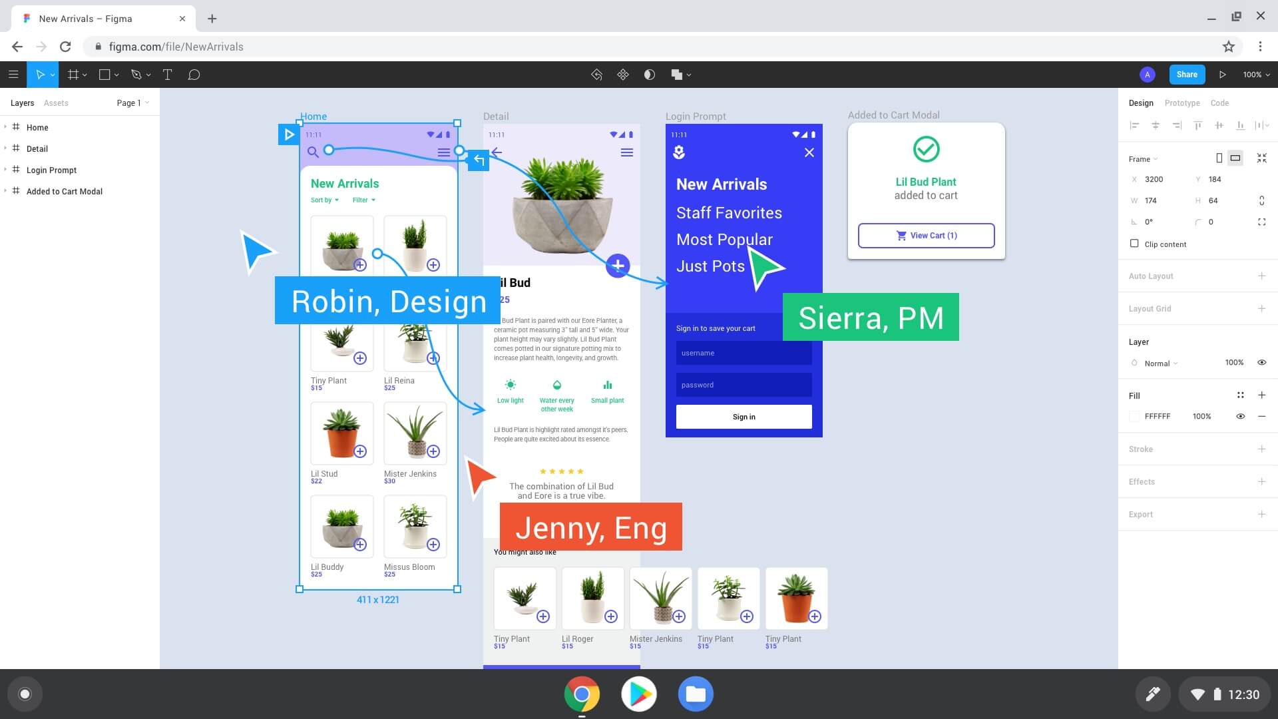Open the user avatar A

point(1147,75)
